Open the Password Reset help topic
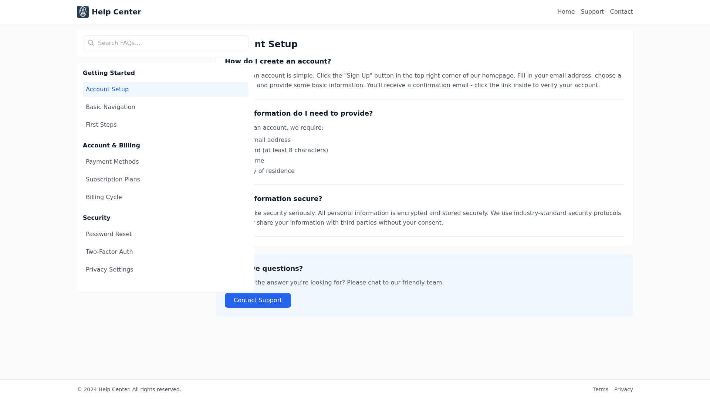 108,234
